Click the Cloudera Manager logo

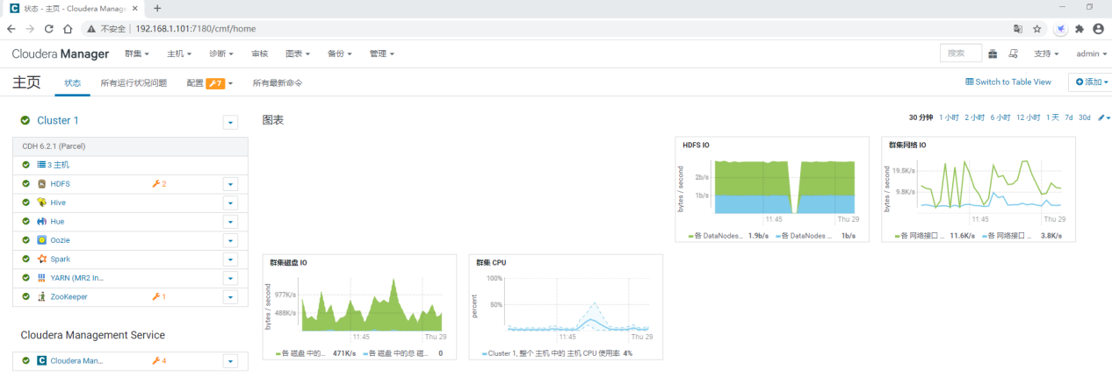(x=61, y=53)
